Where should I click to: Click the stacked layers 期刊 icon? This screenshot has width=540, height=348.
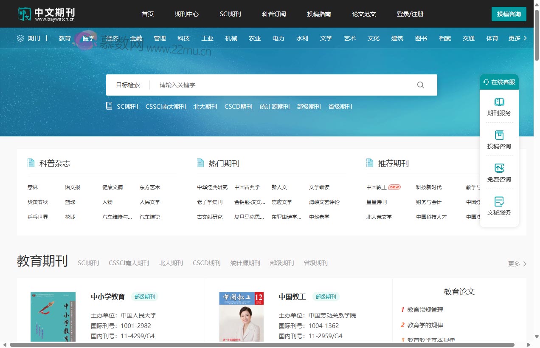click(20, 38)
